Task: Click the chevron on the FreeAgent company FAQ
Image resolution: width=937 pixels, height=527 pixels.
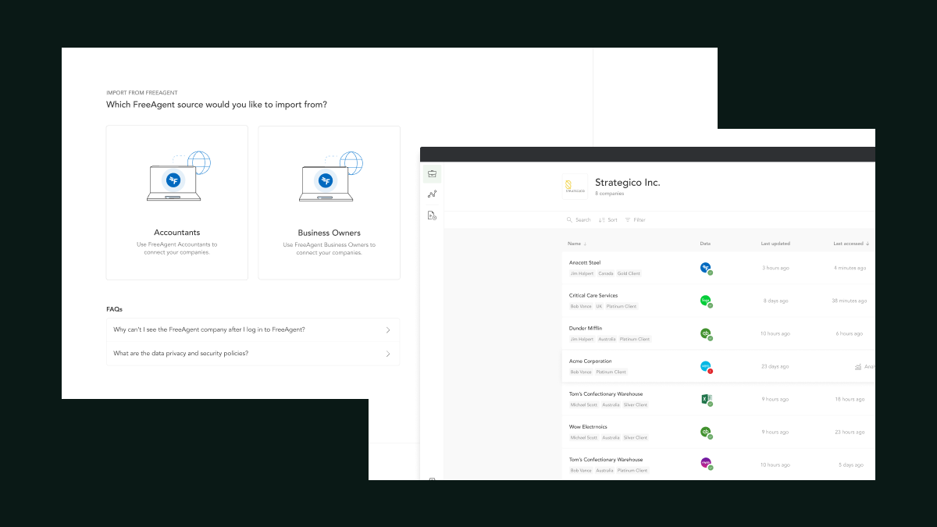Action: [388, 329]
